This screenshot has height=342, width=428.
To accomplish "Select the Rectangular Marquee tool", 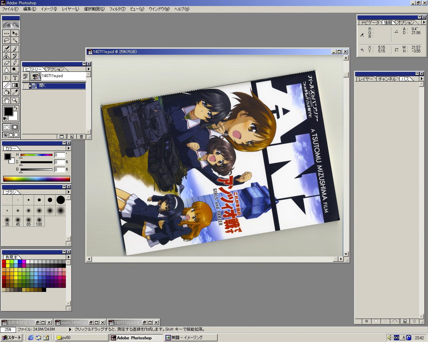I will [7, 33].
